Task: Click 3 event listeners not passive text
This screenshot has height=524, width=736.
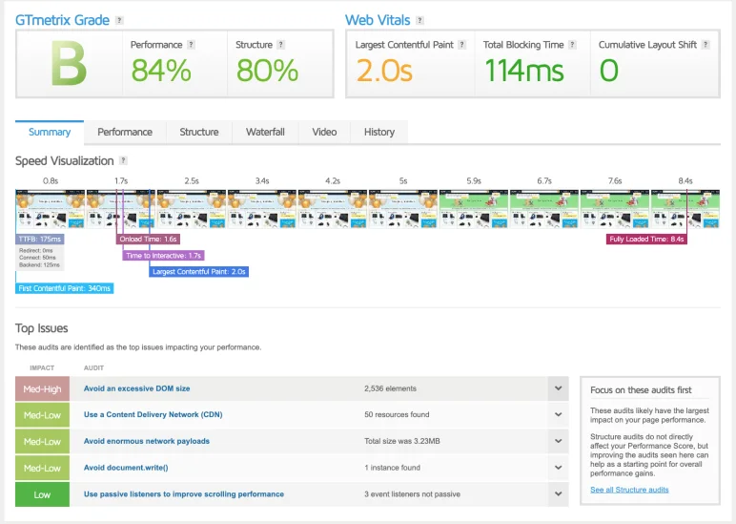Action: tap(412, 494)
